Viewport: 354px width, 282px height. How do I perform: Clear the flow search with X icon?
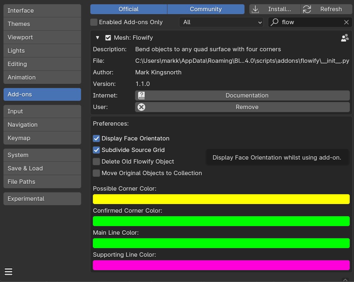(x=346, y=22)
